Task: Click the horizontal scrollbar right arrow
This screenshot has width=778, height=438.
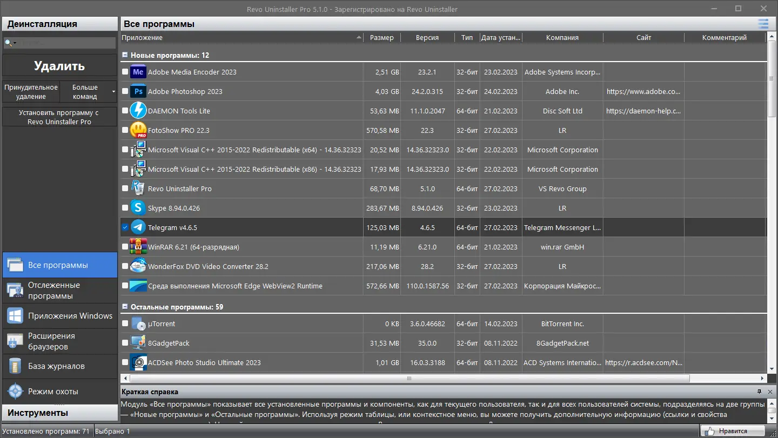Action: [763, 379]
